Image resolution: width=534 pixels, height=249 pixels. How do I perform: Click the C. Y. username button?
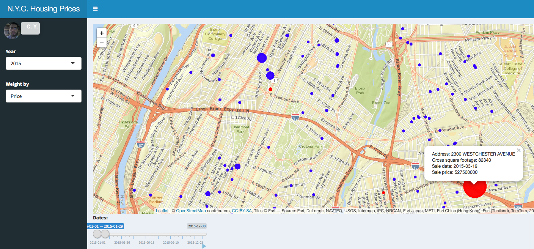pyautogui.click(x=30, y=28)
